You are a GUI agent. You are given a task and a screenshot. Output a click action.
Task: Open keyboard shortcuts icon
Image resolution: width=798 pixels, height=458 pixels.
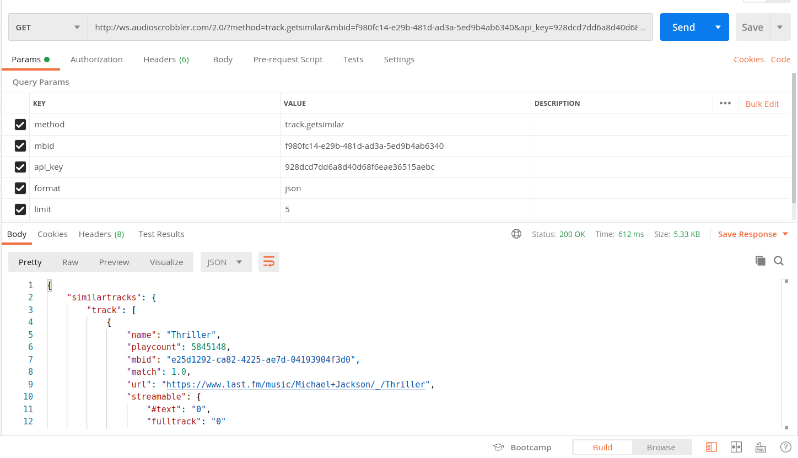point(761,447)
